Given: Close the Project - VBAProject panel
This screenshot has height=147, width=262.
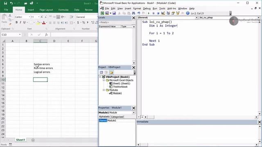Looking at the screenshot, I should pyautogui.click(x=134, y=67).
